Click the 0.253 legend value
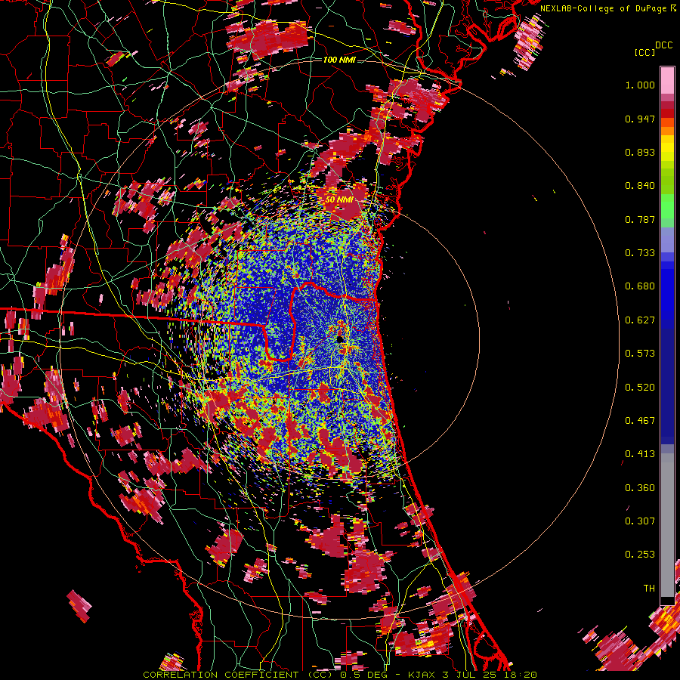The image size is (680, 680). (x=640, y=555)
